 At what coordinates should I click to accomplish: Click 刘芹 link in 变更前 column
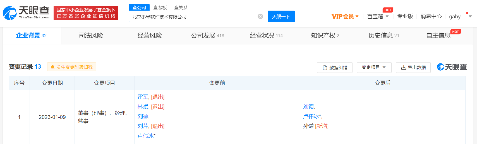(143, 126)
